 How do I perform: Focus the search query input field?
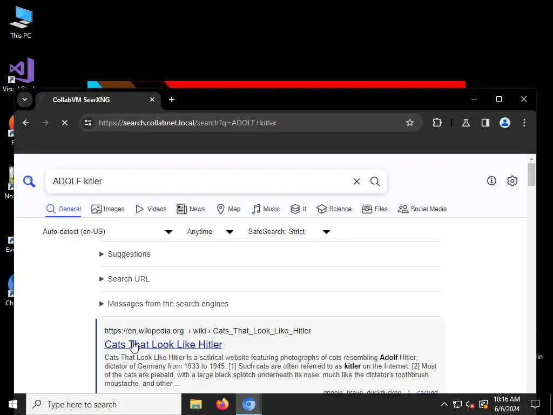tap(199, 182)
